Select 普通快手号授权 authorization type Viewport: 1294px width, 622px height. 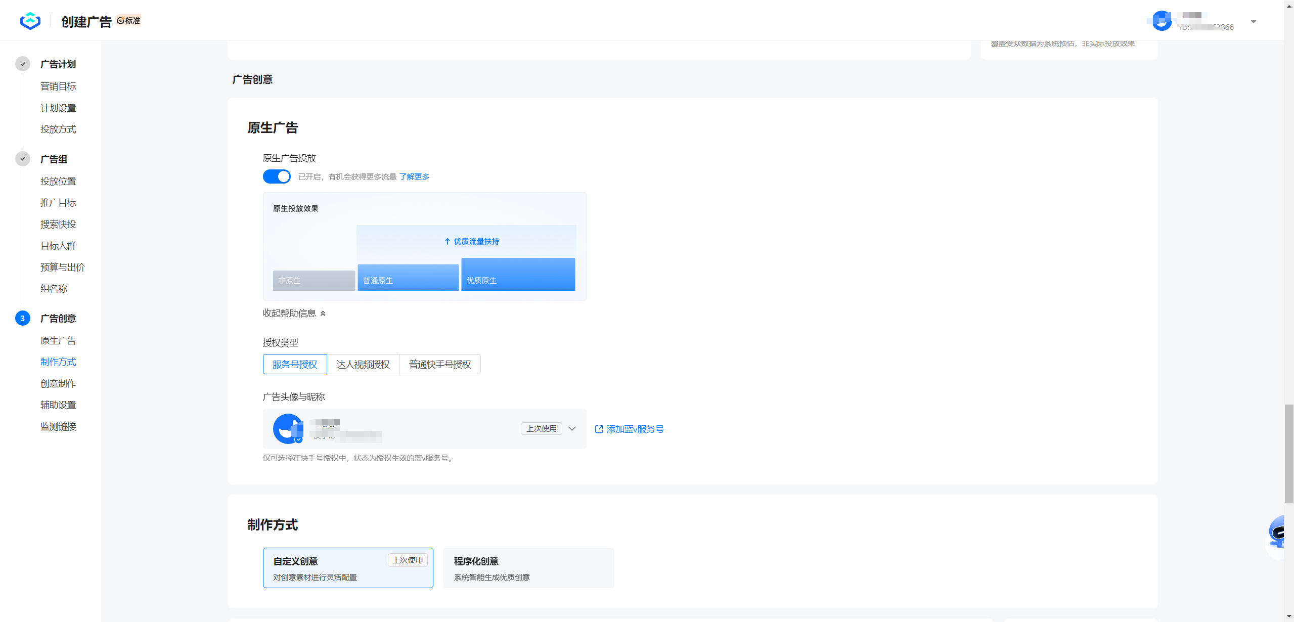440,364
